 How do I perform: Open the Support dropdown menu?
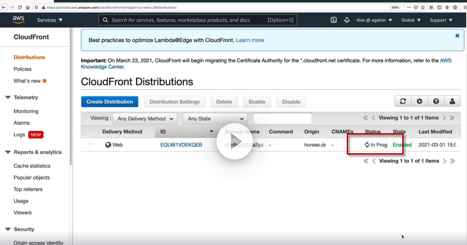tap(441, 20)
